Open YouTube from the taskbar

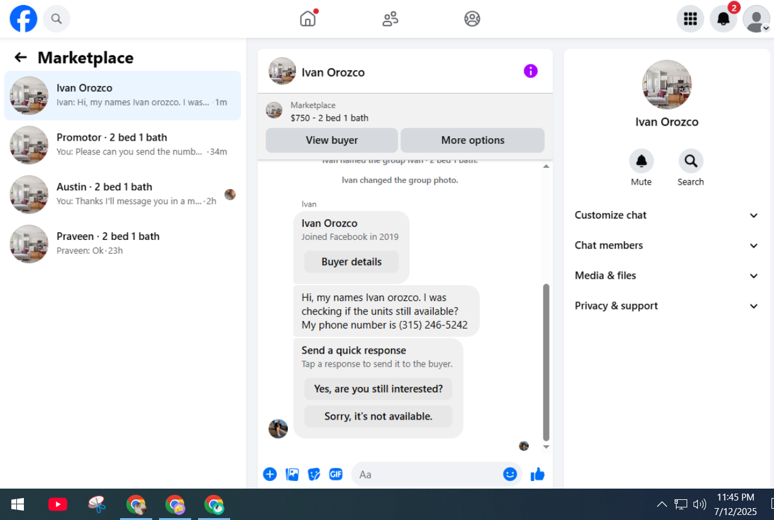(58, 504)
